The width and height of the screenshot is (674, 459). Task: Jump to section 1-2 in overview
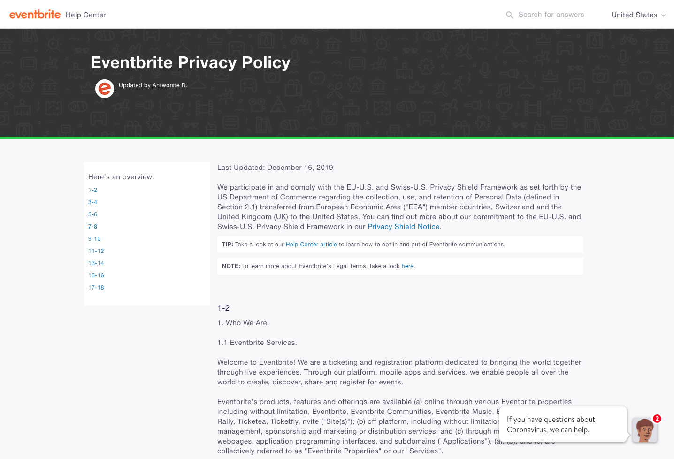coord(93,190)
